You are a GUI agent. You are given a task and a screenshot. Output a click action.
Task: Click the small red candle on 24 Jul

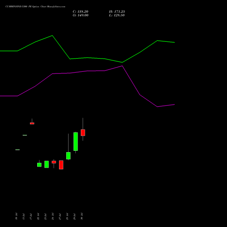(x=54, y=162)
